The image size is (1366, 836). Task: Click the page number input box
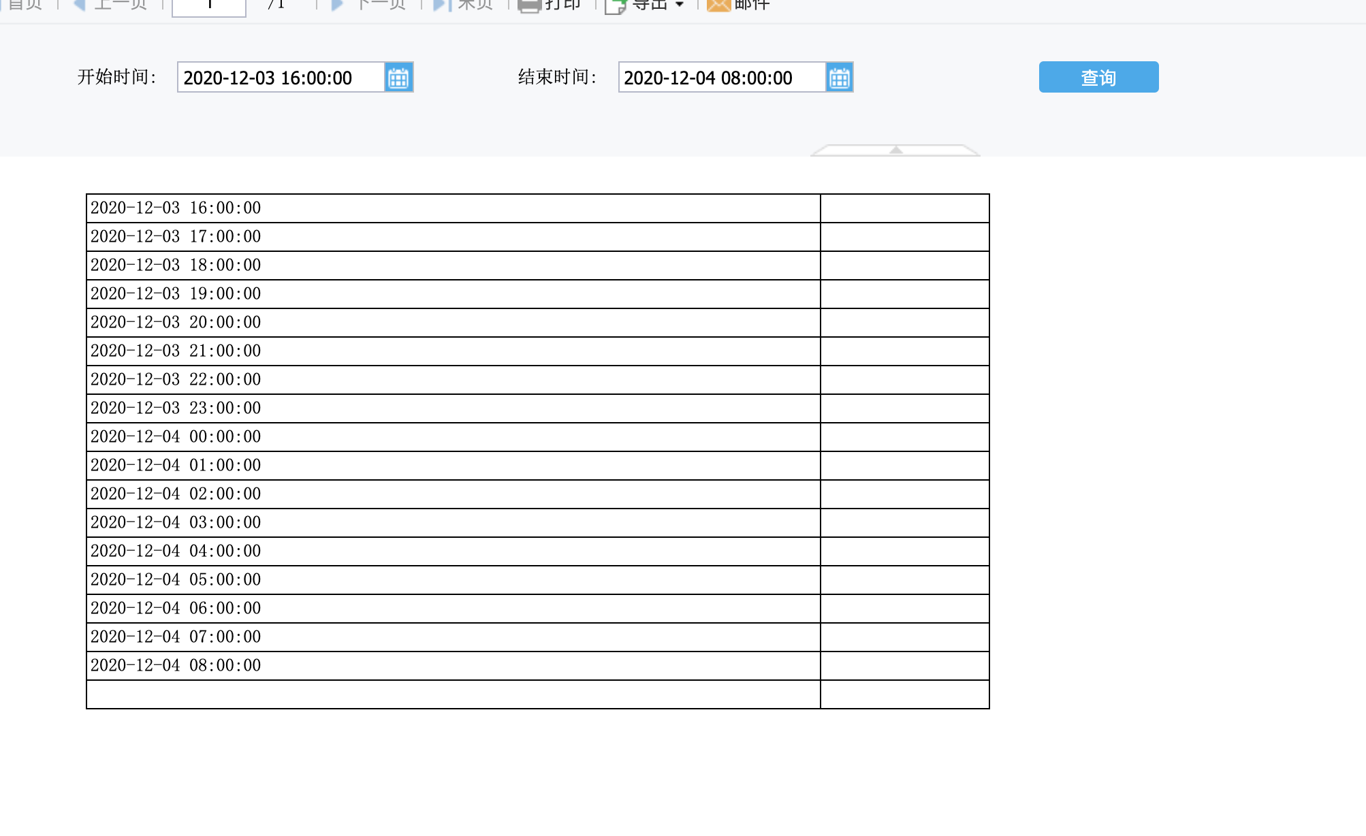[x=208, y=6]
